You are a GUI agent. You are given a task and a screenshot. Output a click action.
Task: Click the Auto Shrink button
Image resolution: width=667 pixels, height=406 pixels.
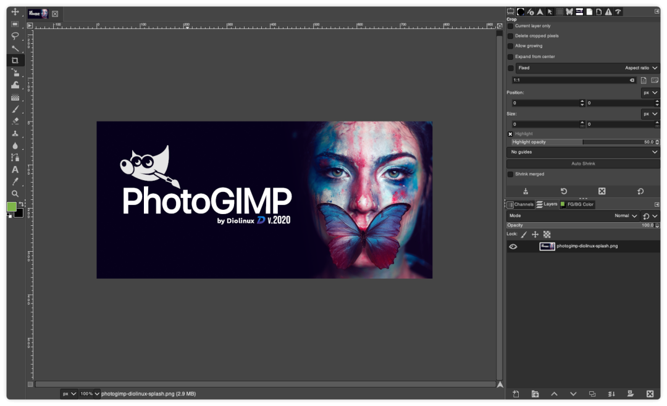pyautogui.click(x=584, y=163)
